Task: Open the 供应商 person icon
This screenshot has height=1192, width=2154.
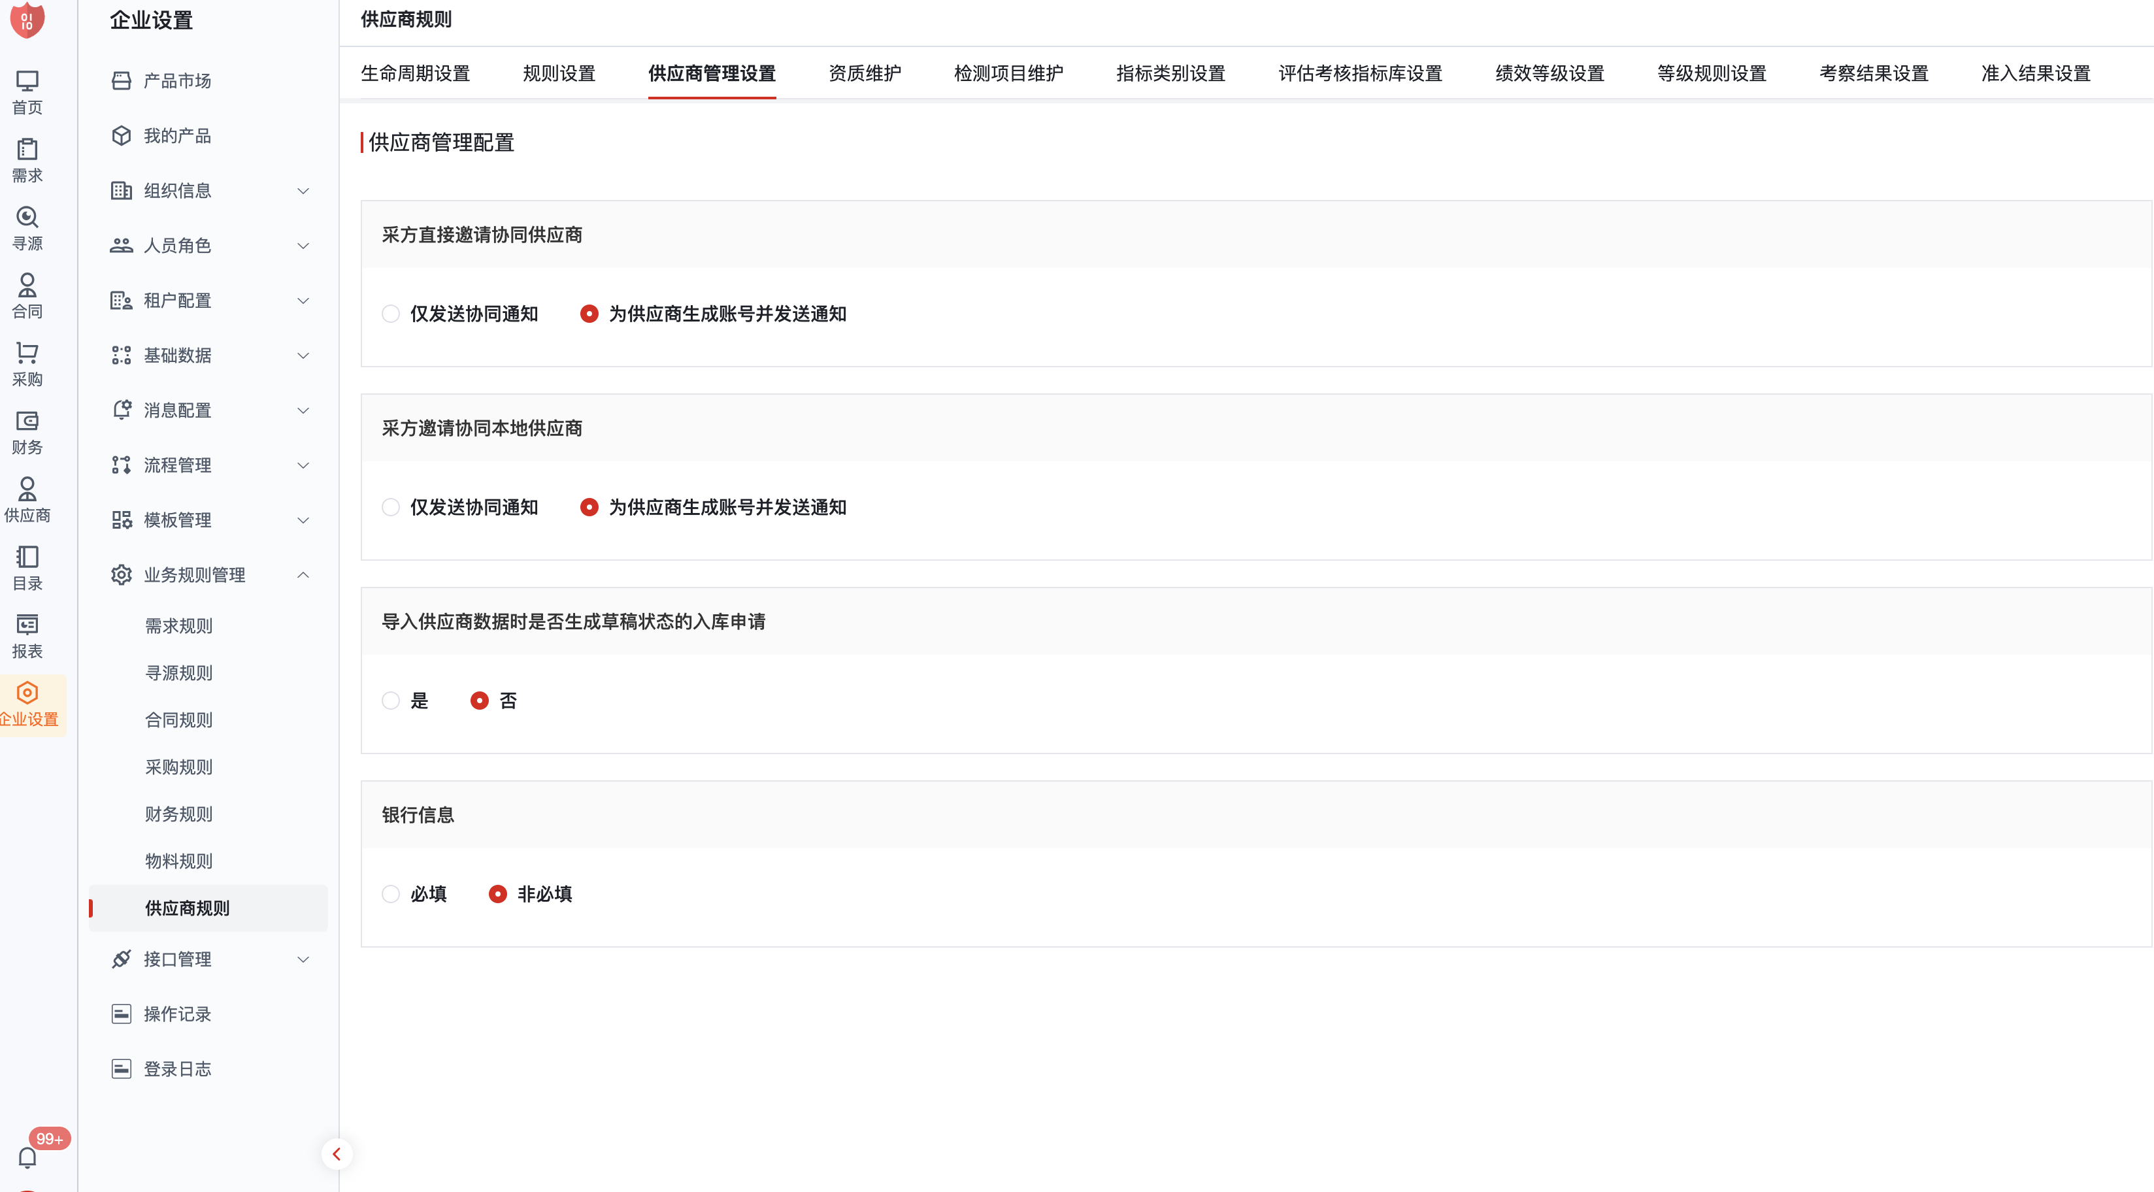Action: pos(27,489)
